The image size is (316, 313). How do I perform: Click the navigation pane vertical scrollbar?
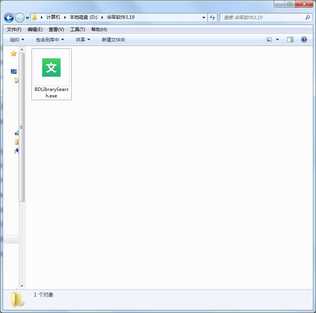point(22,127)
